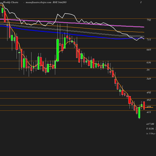This screenshot has width=156, height=156.
Task: Click the 'V: 0.56' volume value
Action: pyautogui.click(x=150, y=129)
